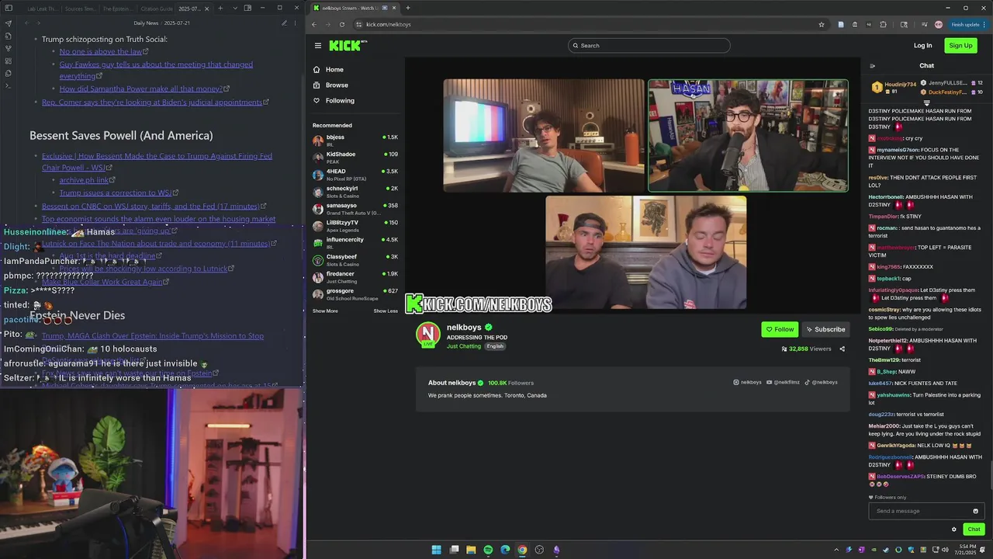Viewport: 993px width, 559px height.
Task: Switch to Sources Tem... Obsidian tab
Action: tap(80, 9)
